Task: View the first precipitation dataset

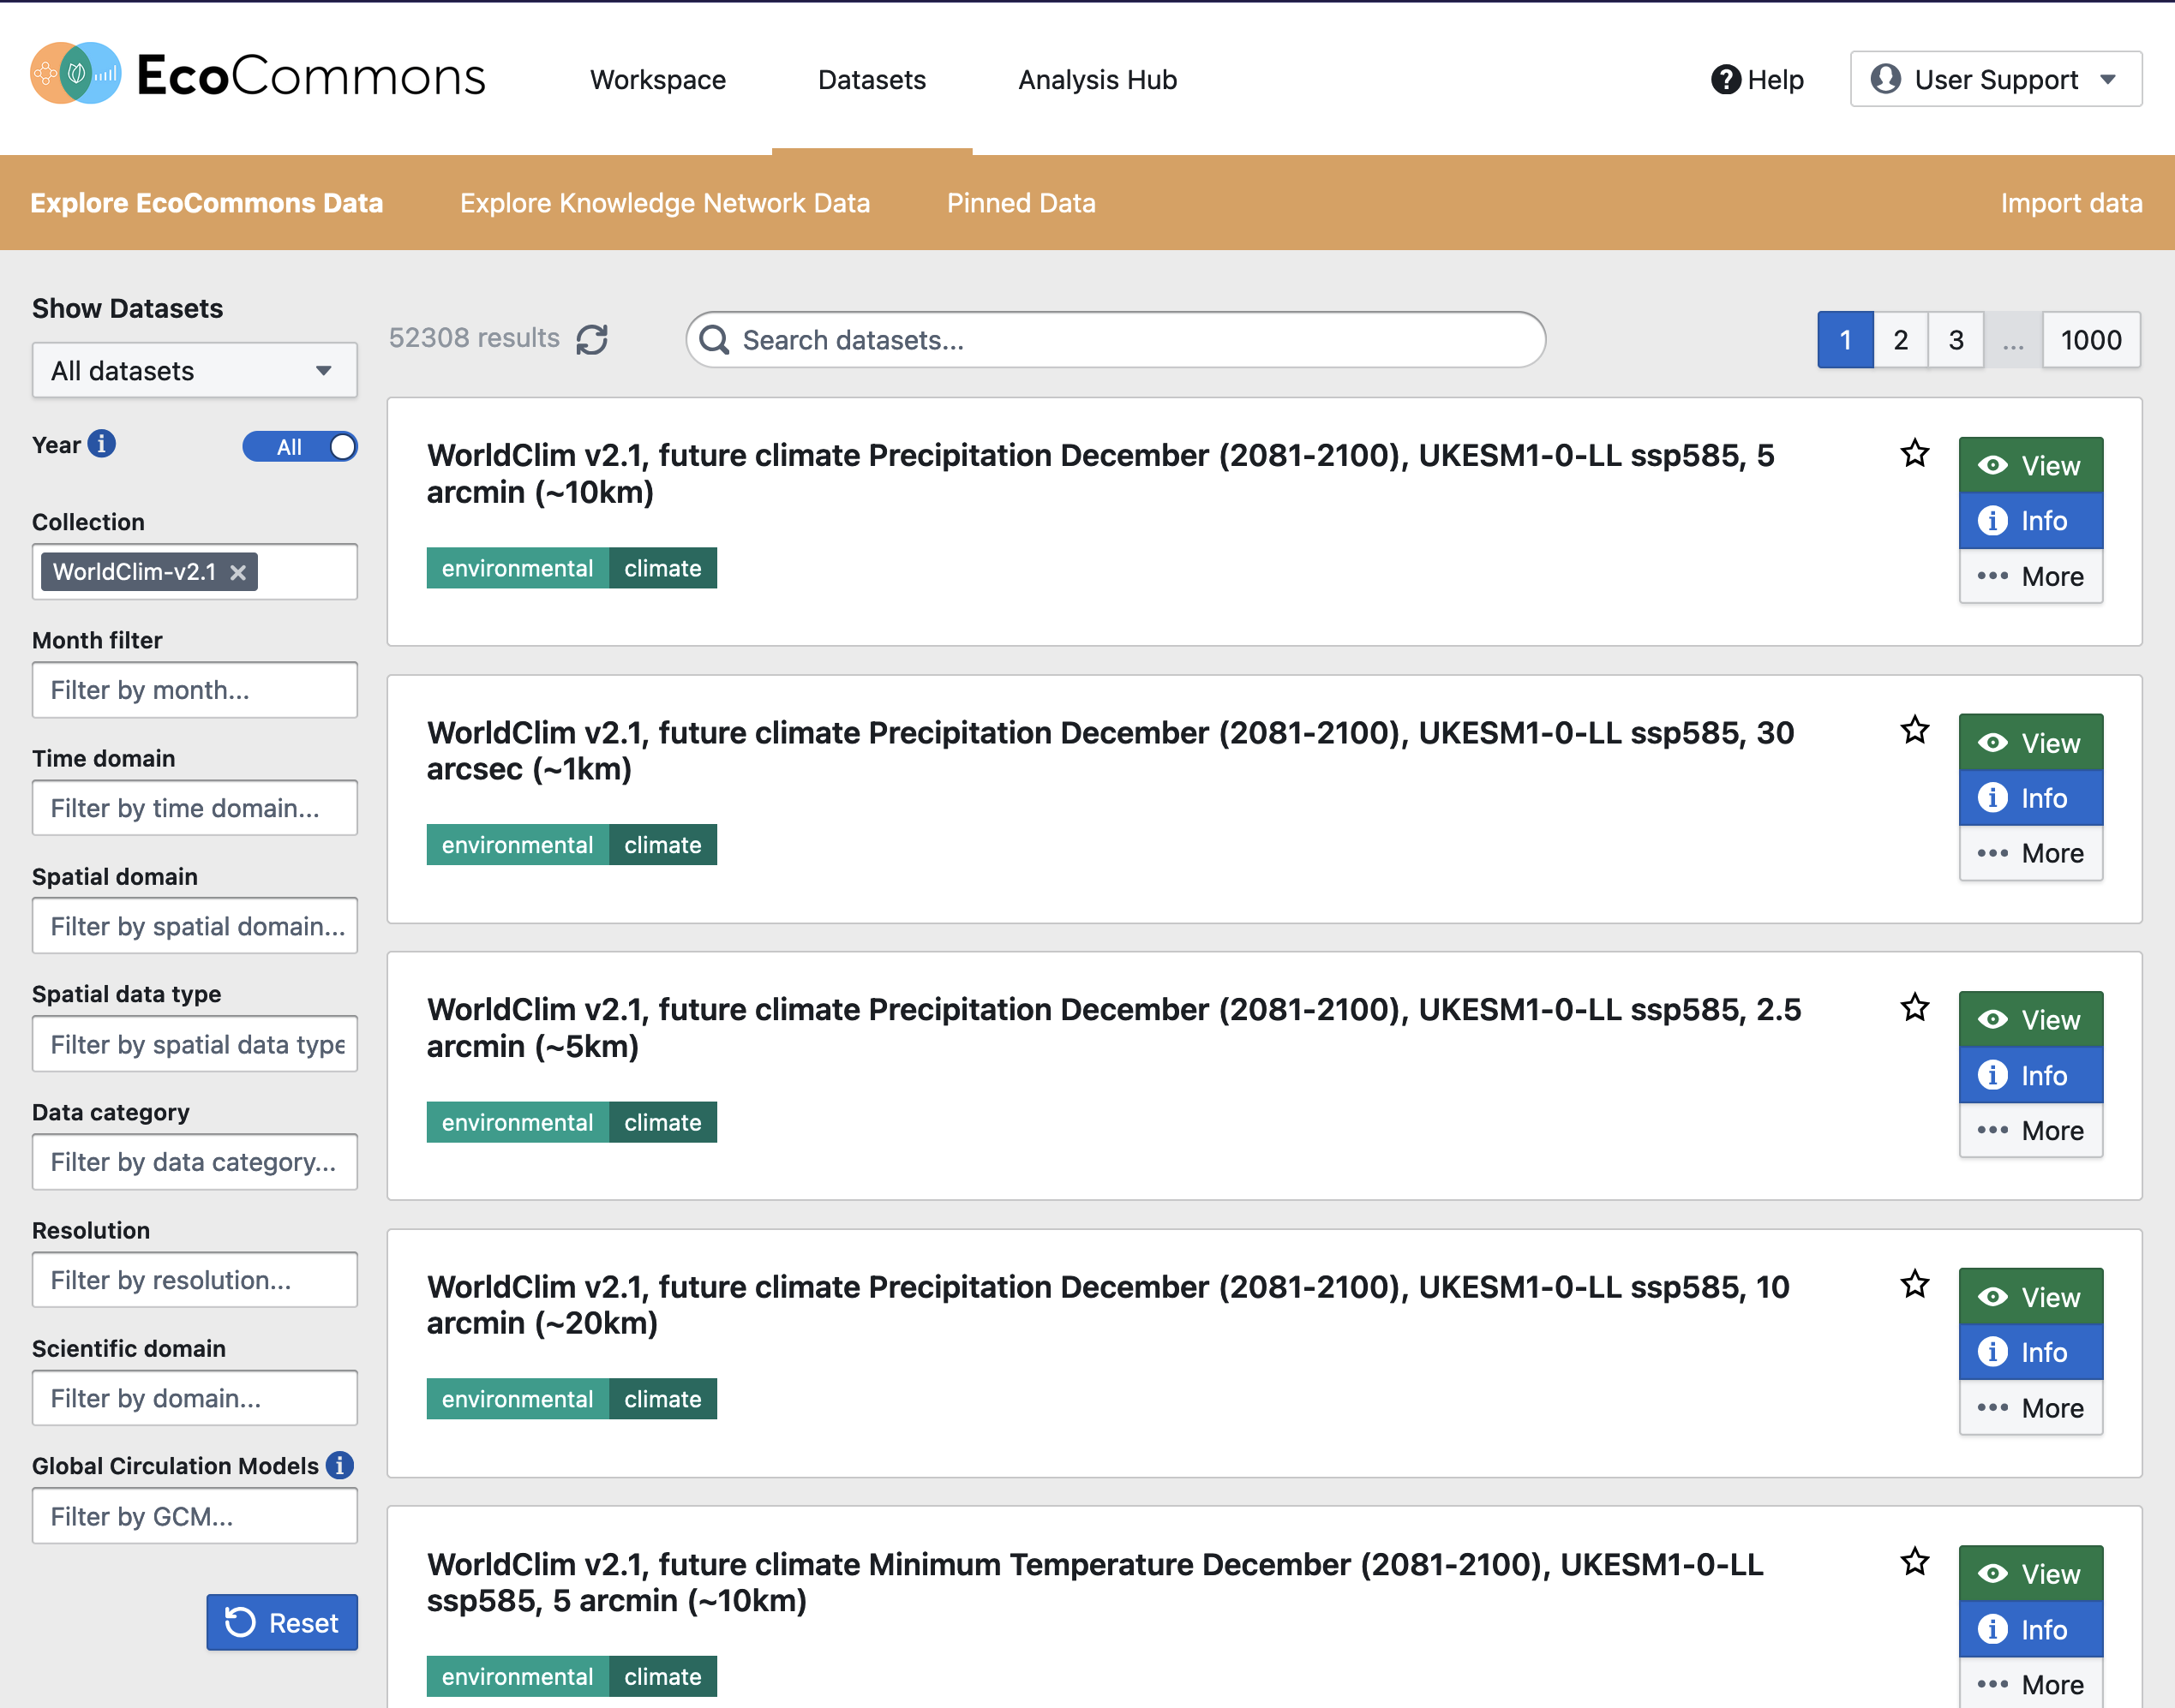Action: 2030,466
